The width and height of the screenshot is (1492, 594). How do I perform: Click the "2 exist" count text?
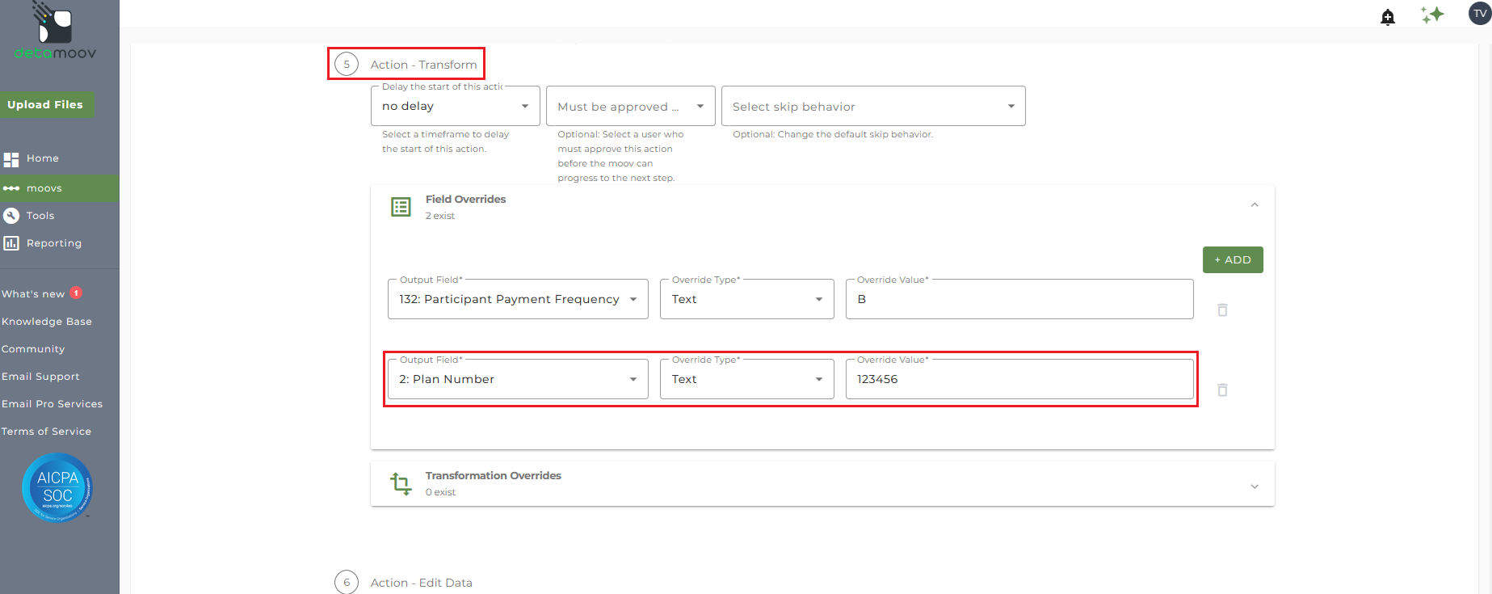click(x=440, y=216)
